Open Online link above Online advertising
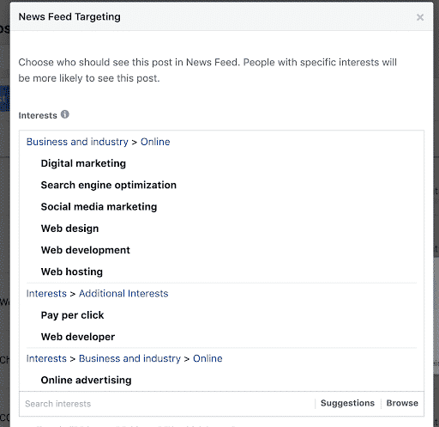 [x=207, y=358]
